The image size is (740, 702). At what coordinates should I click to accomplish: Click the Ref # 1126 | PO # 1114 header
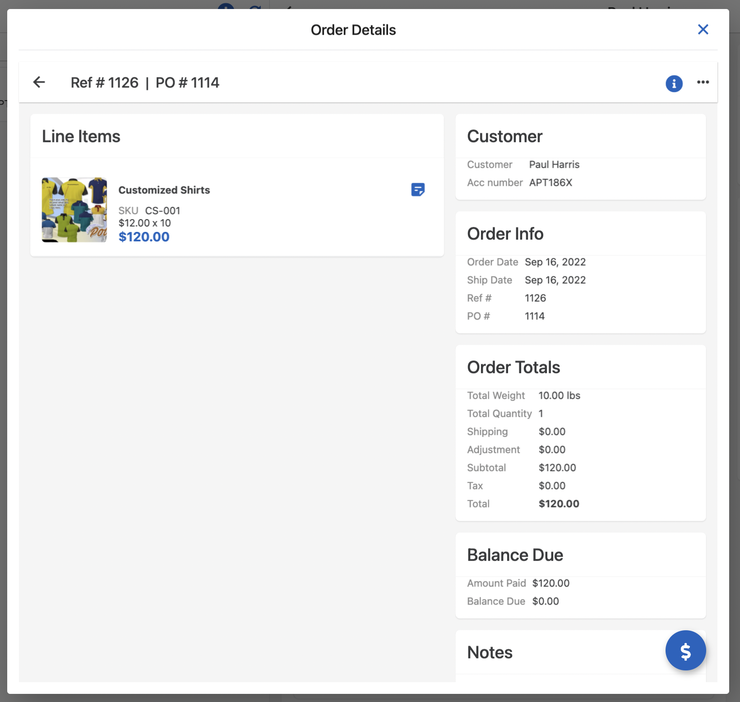(x=145, y=83)
